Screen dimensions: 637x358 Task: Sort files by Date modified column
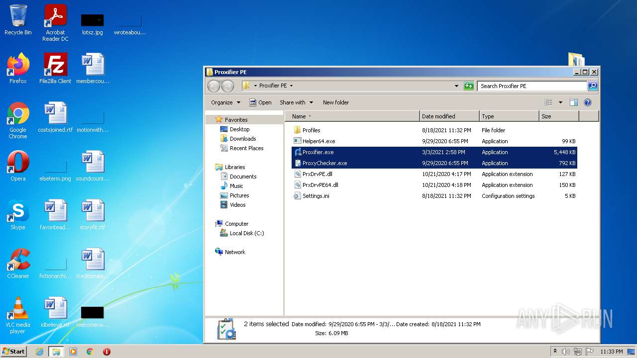[449, 116]
